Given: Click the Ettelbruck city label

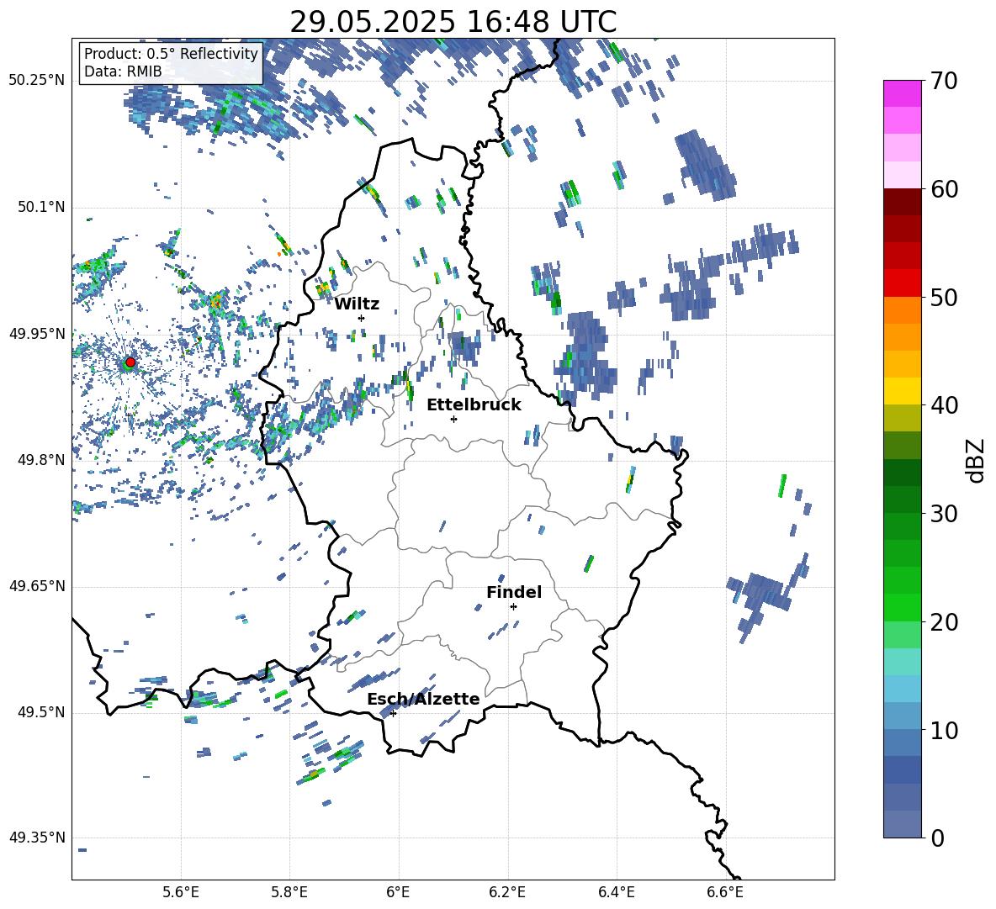Looking at the screenshot, I should click(474, 405).
